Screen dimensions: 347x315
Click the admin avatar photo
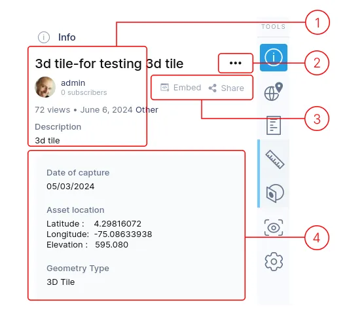45,87
